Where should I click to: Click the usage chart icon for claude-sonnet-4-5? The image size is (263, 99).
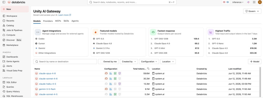tap(111, 94)
